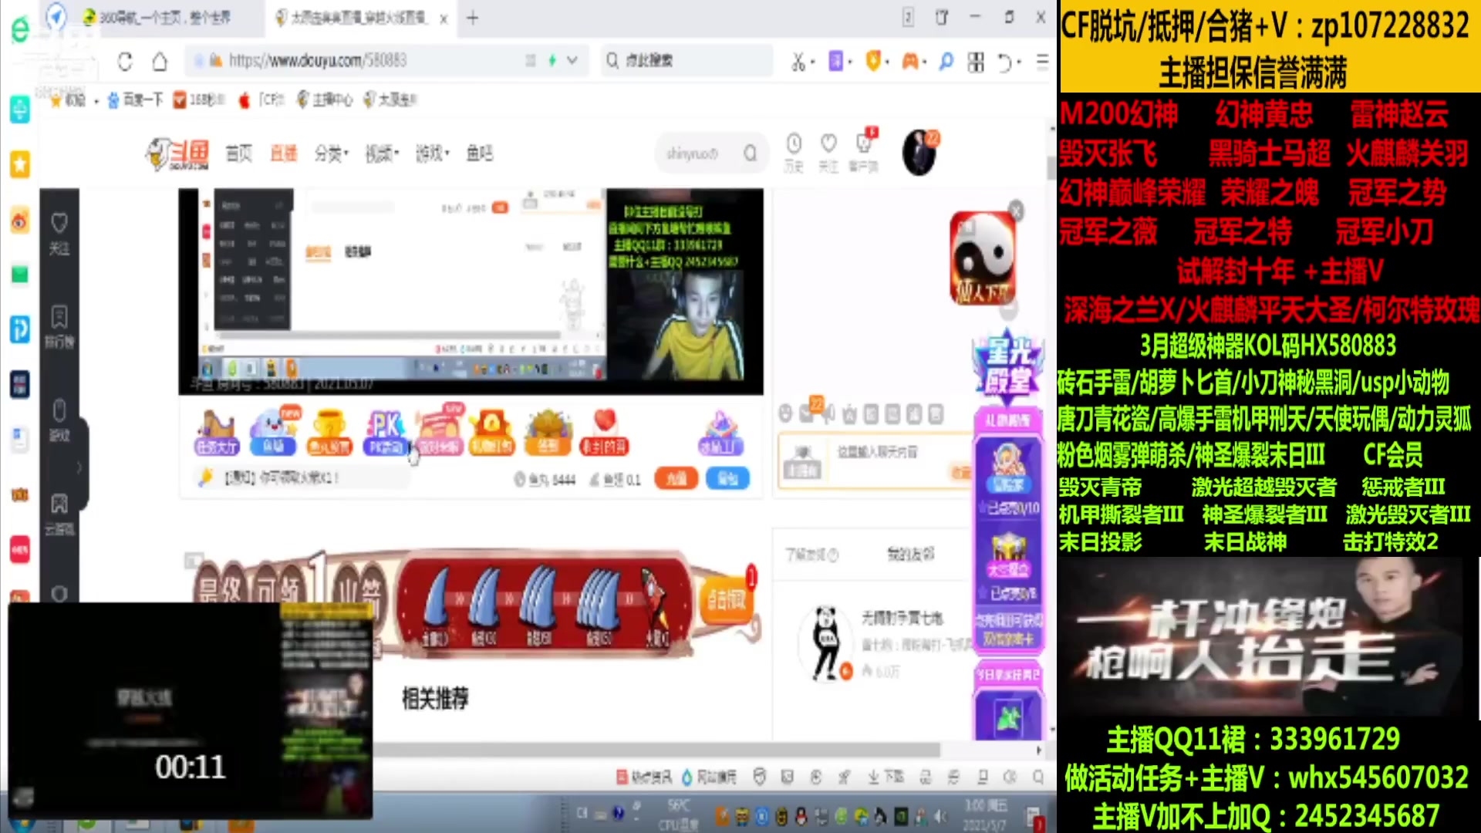Open watch history clock icon
This screenshot has height=833, width=1481.
(794, 143)
